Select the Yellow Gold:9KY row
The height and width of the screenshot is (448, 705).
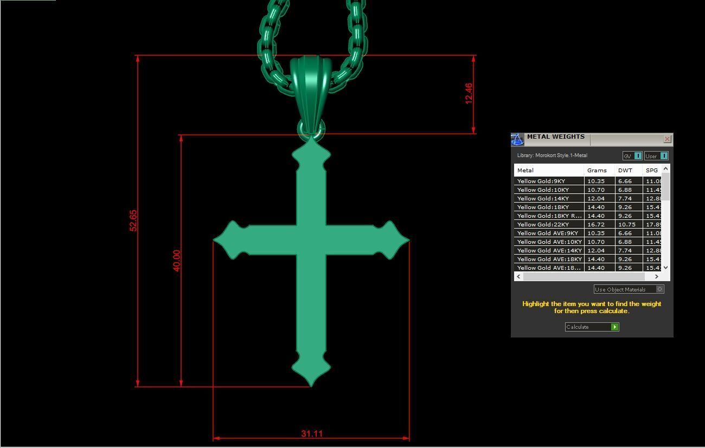pos(588,181)
